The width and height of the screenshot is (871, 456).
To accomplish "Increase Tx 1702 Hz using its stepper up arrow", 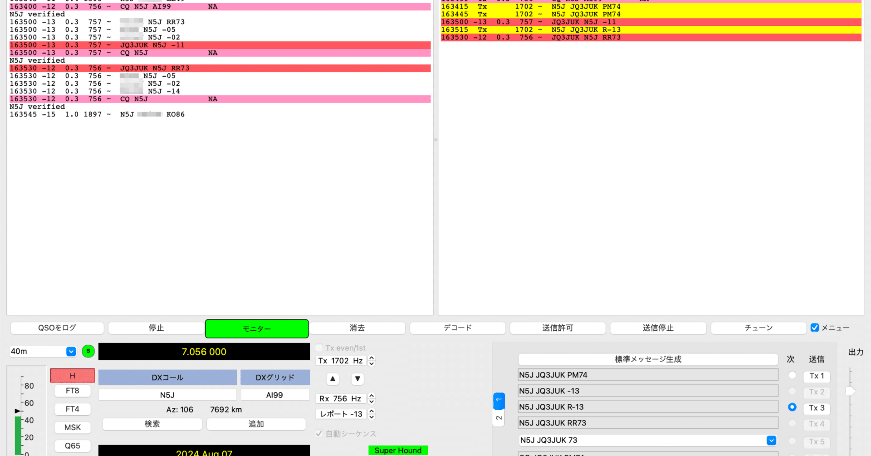I will pyautogui.click(x=371, y=358).
